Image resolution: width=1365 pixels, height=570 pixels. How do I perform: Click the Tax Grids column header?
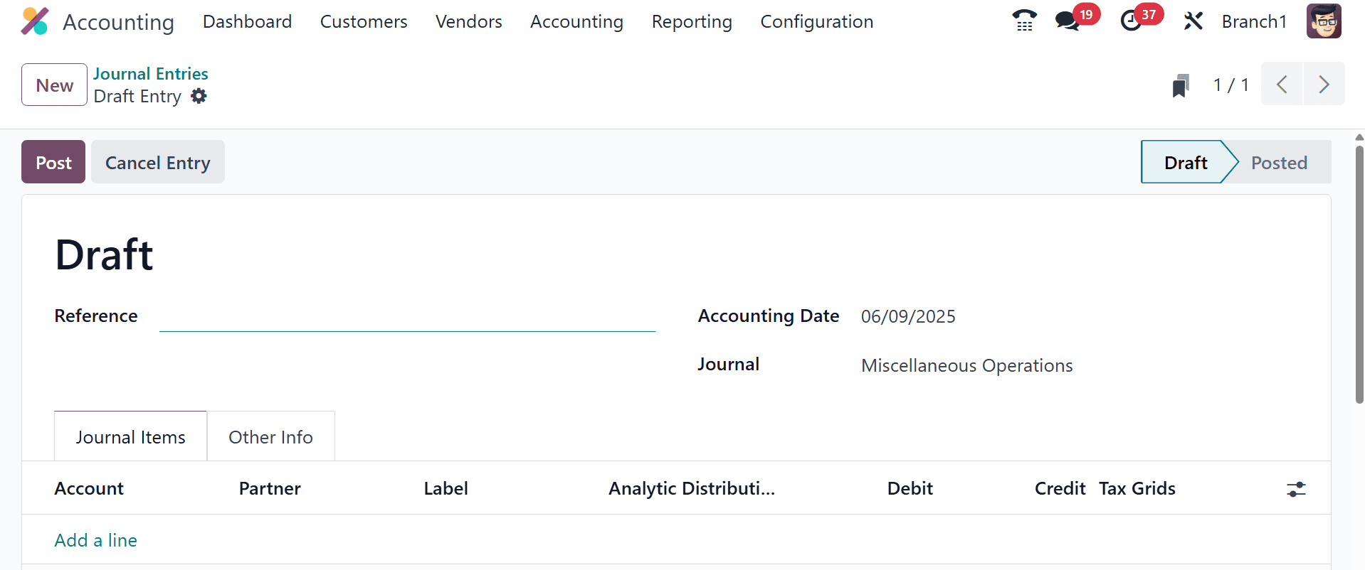1137,488
